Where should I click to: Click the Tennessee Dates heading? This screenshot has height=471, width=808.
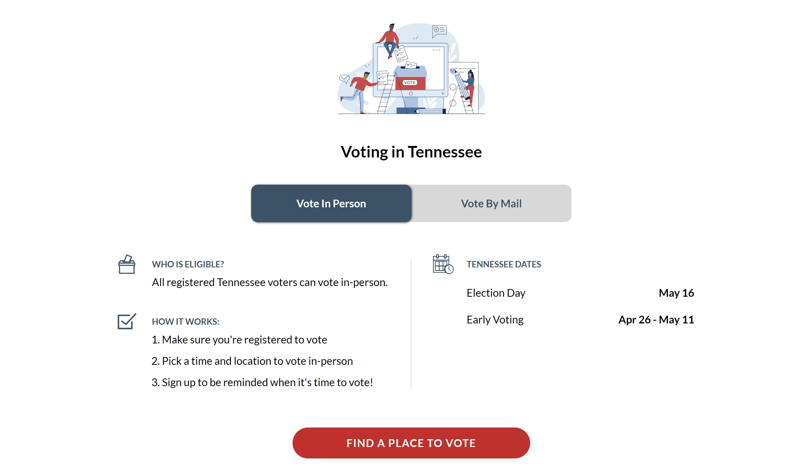click(504, 264)
